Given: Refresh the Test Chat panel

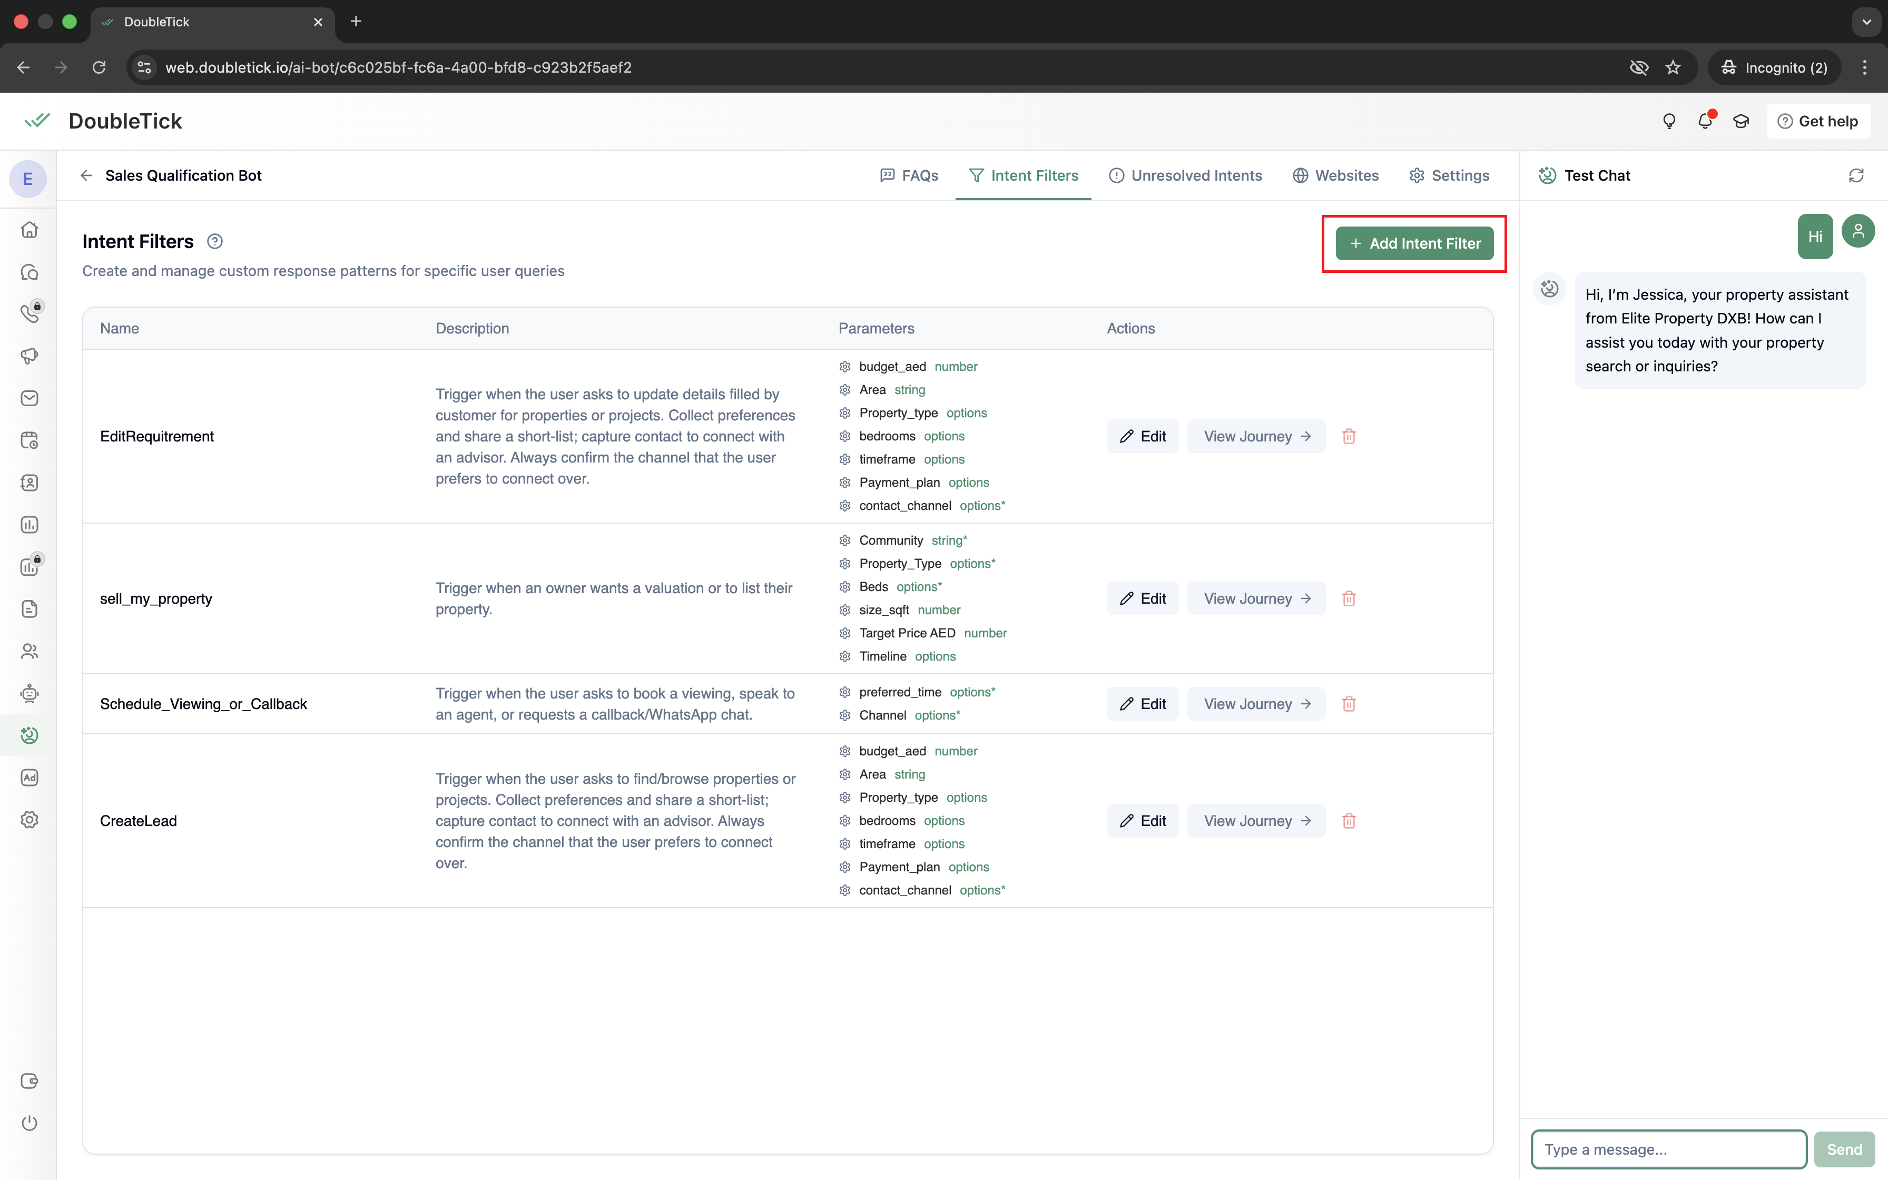Looking at the screenshot, I should click(1856, 175).
